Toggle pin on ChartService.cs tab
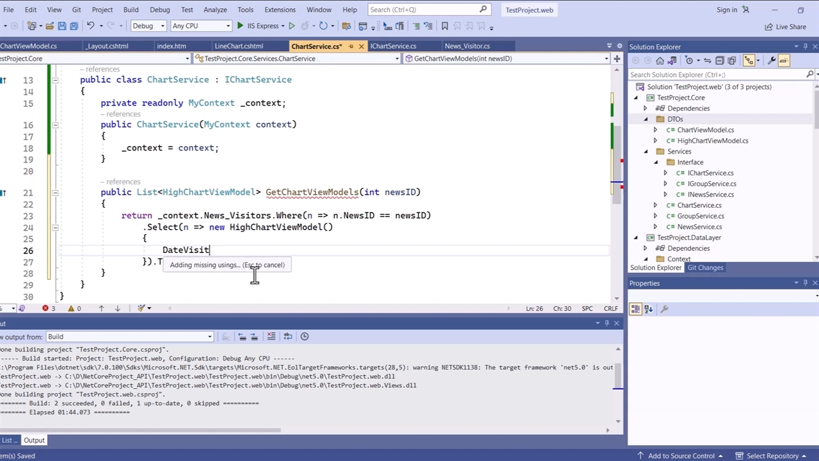The image size is (819, 461). tap(352, 46)
